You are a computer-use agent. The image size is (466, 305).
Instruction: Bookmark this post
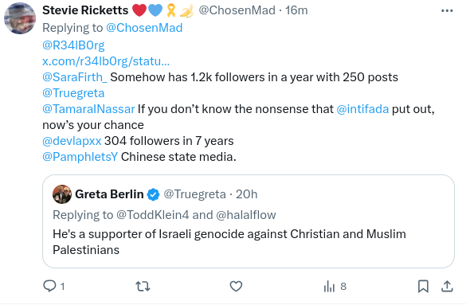coord(423,287)
